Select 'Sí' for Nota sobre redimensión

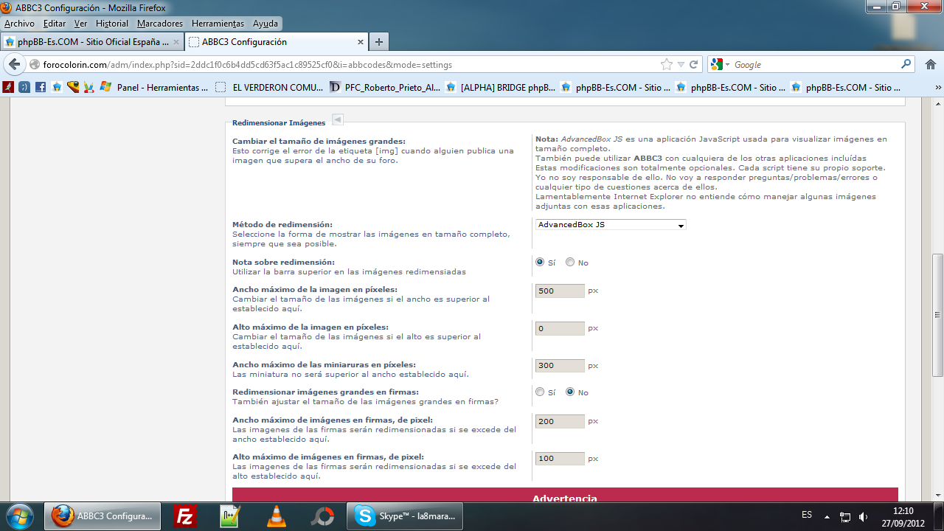pyautogui.click(x=540, y=263)
